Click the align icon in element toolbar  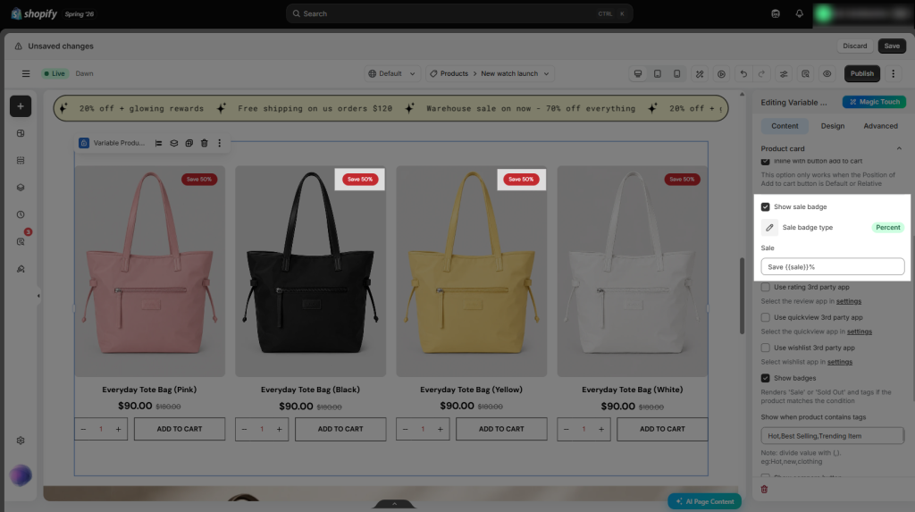click(x=159, y=143)
